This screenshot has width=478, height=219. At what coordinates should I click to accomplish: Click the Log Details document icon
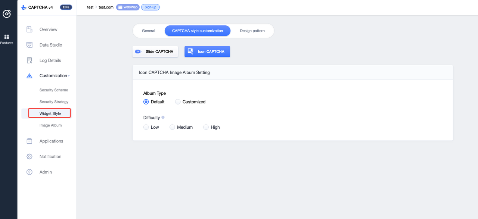(x=30, y=60)
